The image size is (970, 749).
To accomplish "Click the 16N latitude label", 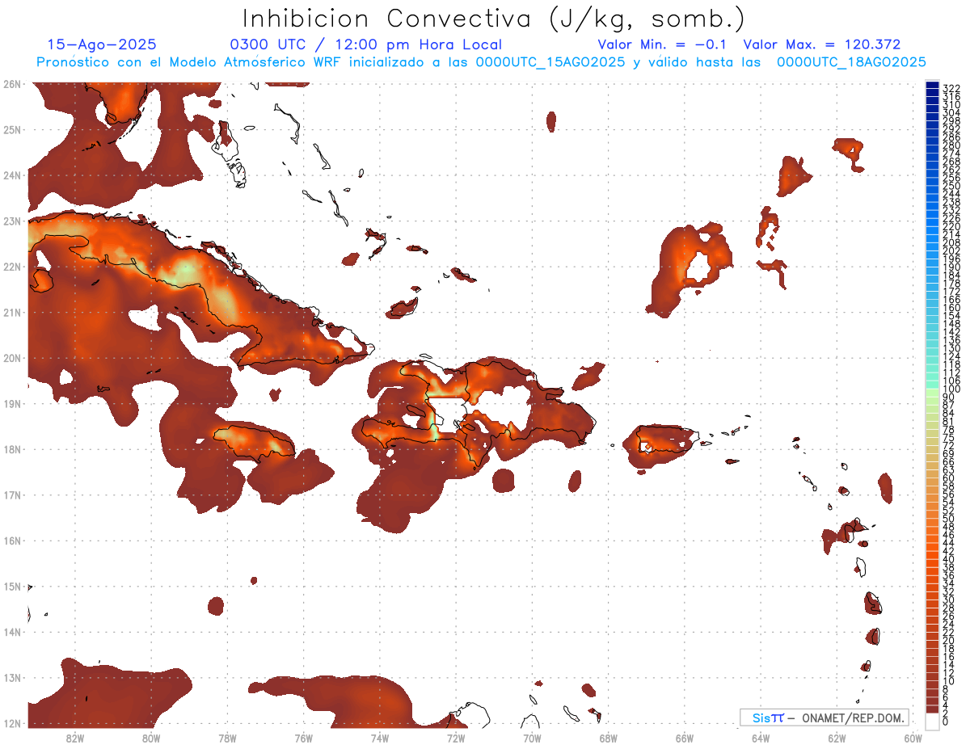I will point(11,541).
